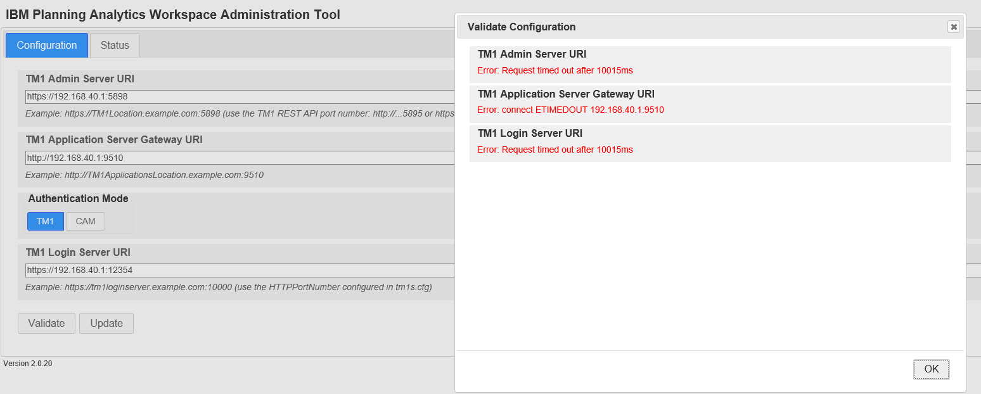Click TM1 Application Server Gateway URI dialog heading
981x394 pixels.
coord(566,94)
